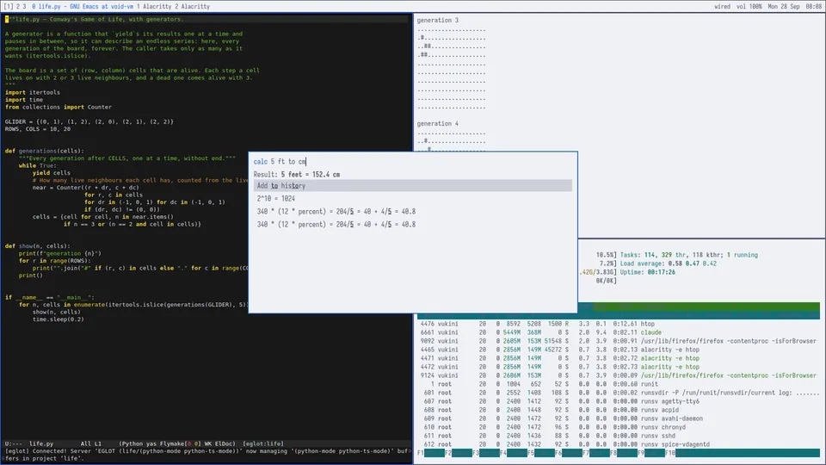
Task: Switch to workspace 1 in the top bar
Action: pos(9,6)
